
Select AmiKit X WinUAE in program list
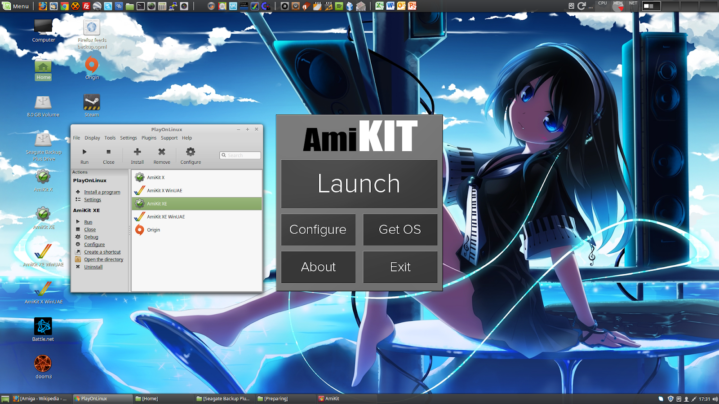[x=197, y=190]
